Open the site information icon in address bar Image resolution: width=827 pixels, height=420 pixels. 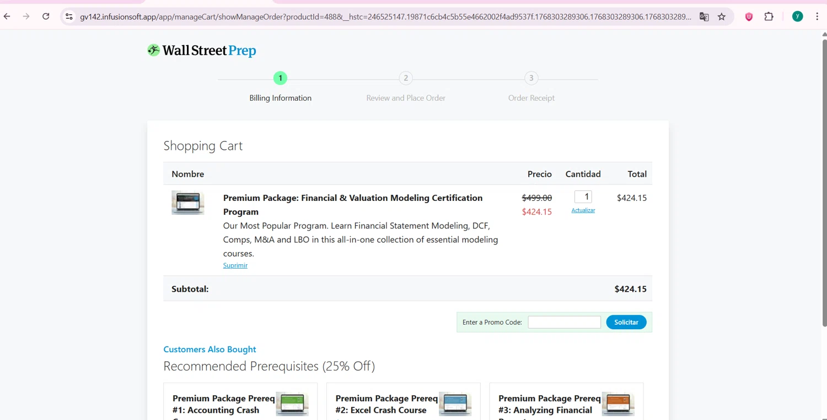[69, 17]
